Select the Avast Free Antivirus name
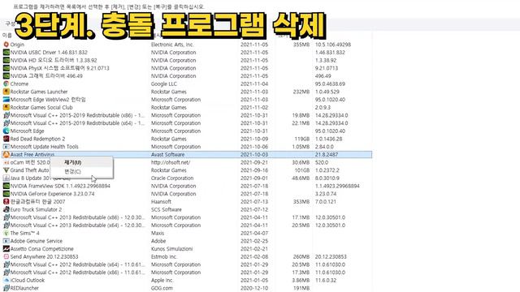This screenshot has width=520, height=292. [32, 155]
